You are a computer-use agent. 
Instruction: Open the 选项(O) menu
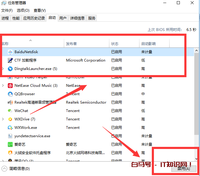(x=23, y=11)
